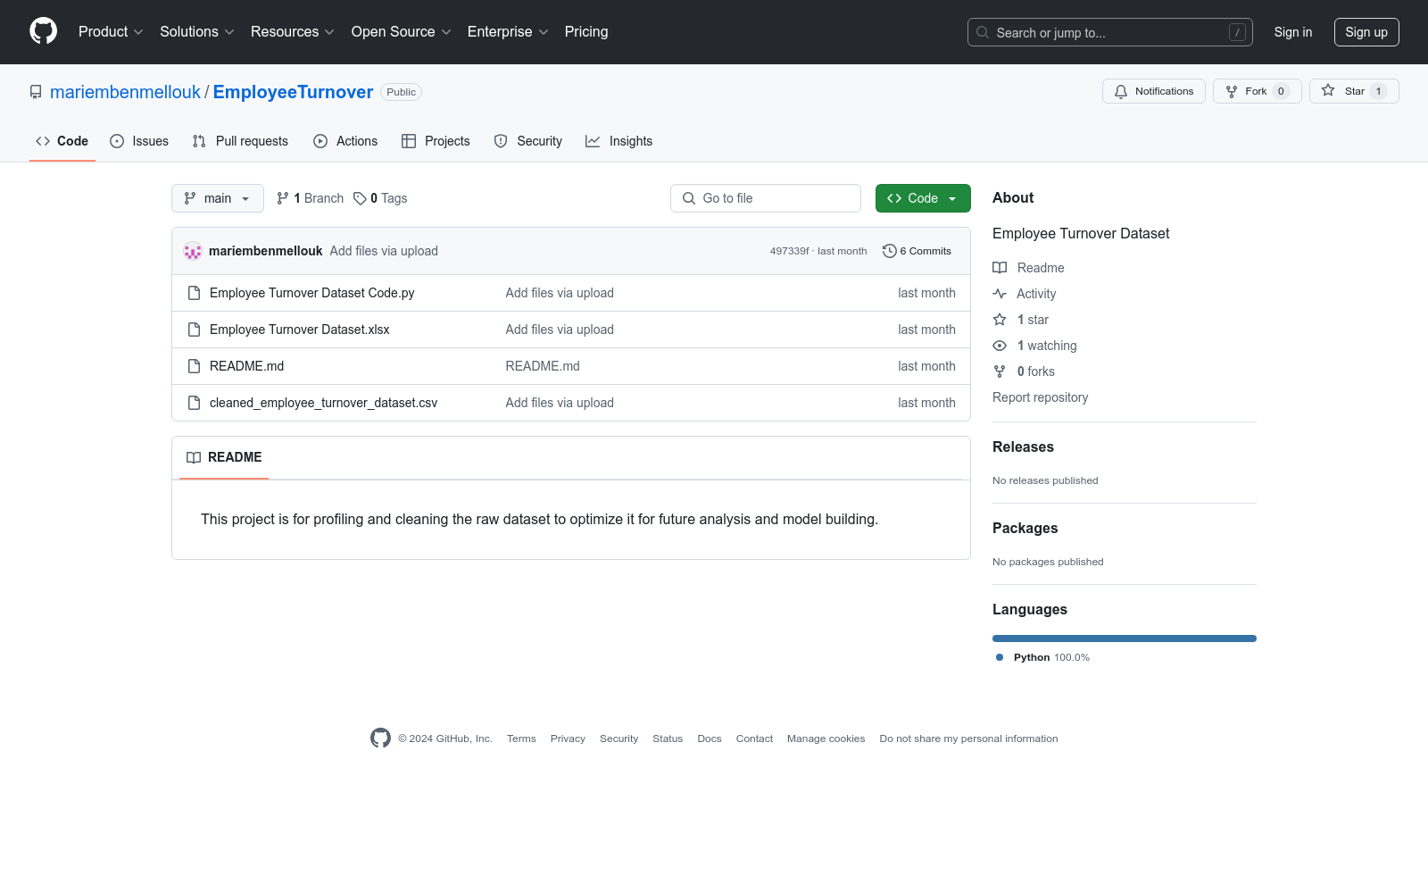Open the 6 Commits history link
The width and height of the screenshot is (1428, 893).
(x=917, y=251)
